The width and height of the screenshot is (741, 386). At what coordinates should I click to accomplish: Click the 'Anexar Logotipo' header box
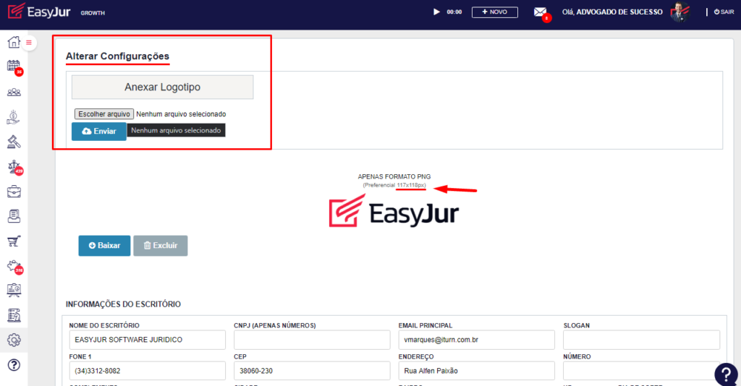163,87
